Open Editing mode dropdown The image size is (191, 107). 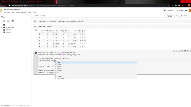pyautogui.click(x=184, y=16)
